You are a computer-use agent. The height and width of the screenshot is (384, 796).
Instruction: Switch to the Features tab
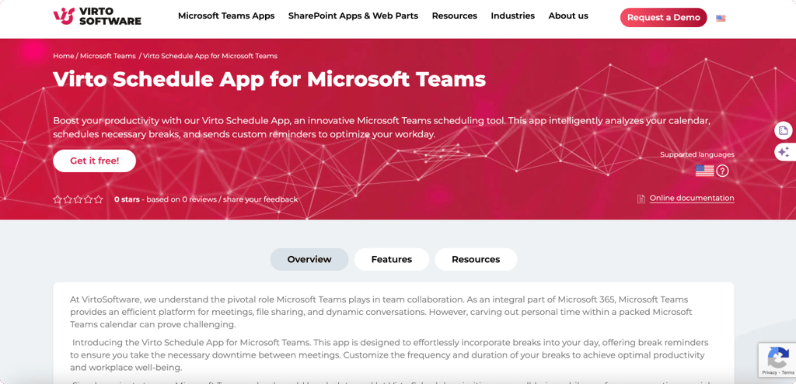(392, 259)
